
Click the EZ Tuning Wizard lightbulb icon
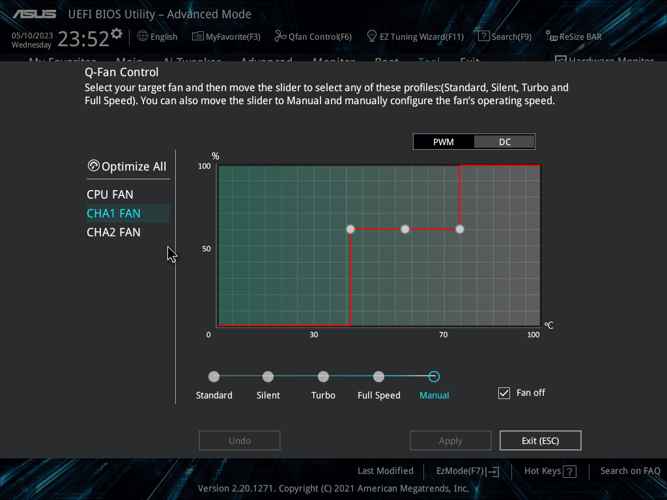click(372, 36)
